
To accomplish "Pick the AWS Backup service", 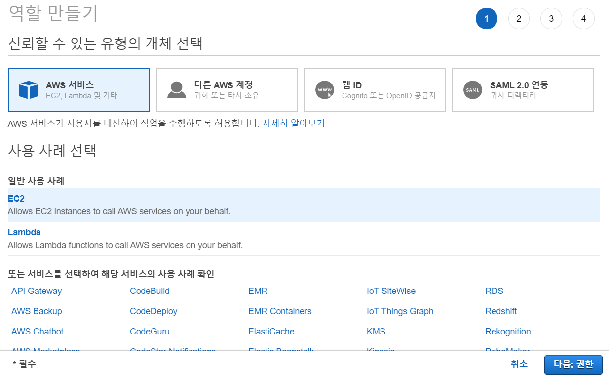I will pyautogui.click(x=37, y=311).
